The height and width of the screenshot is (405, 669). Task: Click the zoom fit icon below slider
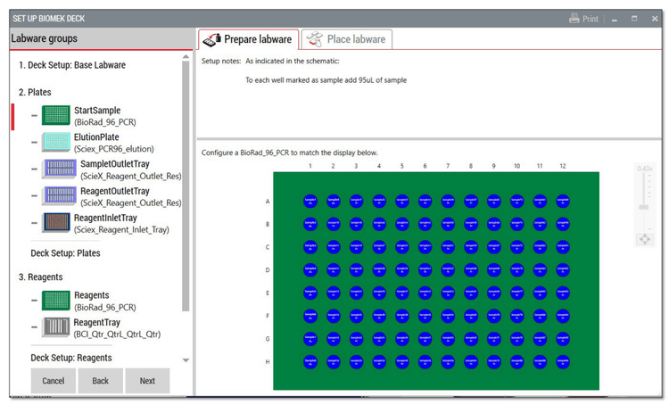[x=645, y=239]
